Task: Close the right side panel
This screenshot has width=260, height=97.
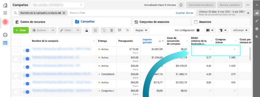Action: 257,5
